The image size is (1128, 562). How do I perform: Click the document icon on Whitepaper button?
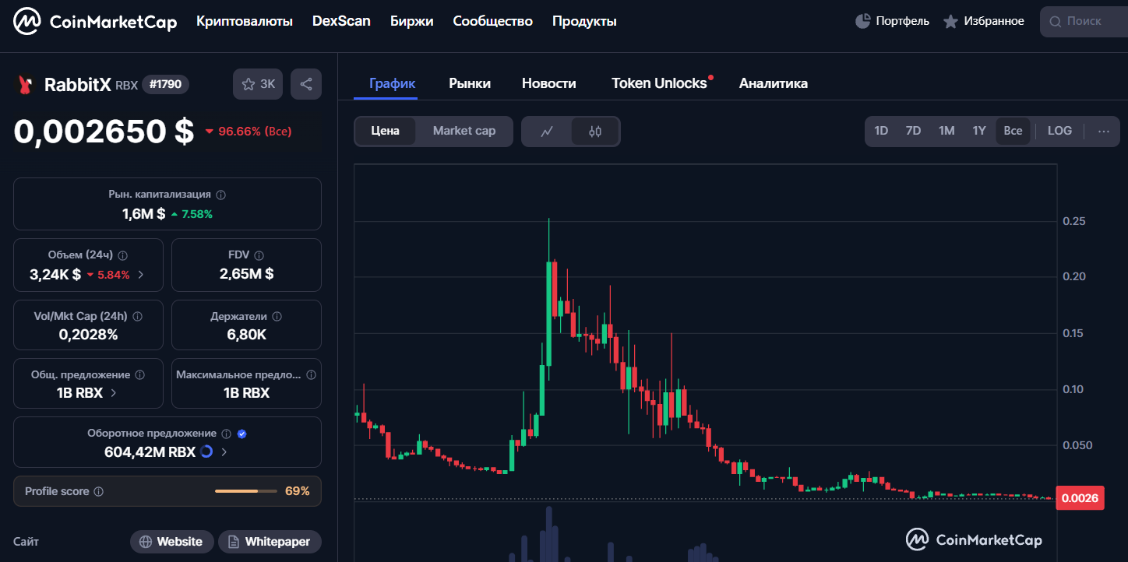coord(234,542)
